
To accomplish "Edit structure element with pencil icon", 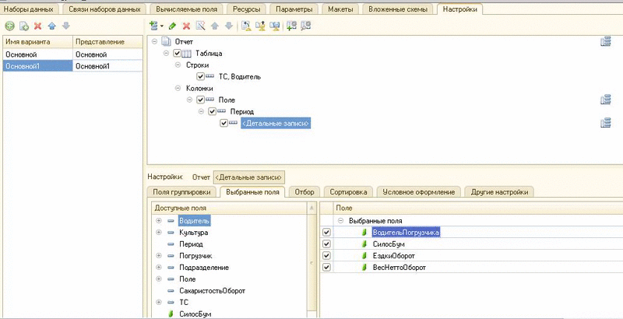I will pyautogui.click(x=172, y=26).
